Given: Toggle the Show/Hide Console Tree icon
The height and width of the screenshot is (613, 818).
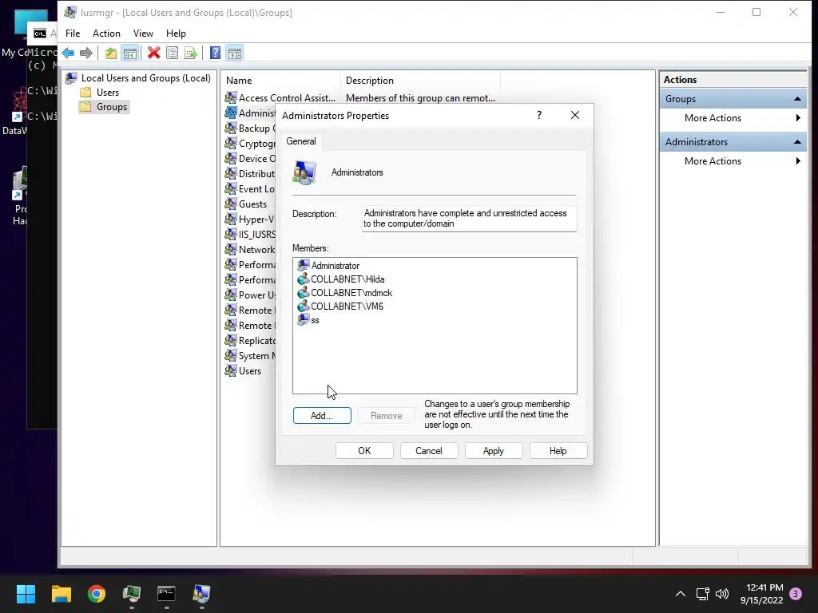Looking at the screenshot, I should (130, 53).
